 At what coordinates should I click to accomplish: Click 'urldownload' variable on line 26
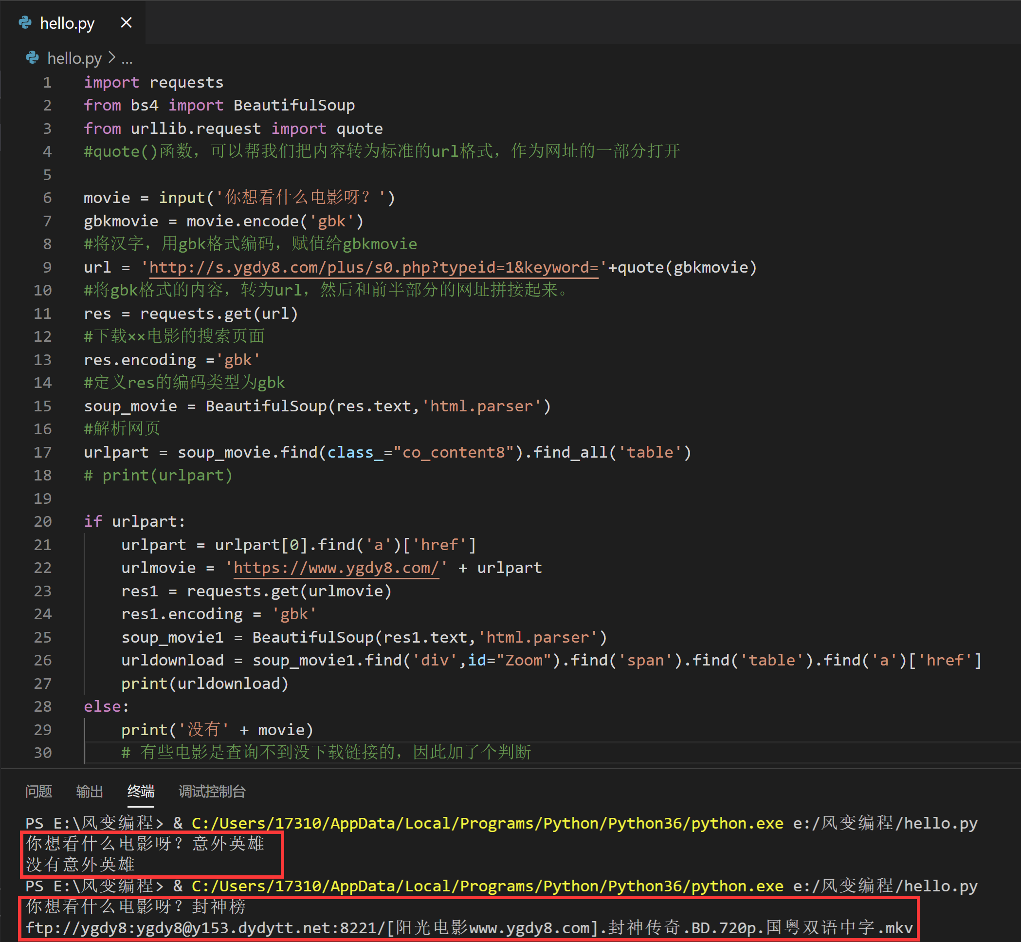pyautogui.click(x=172, y=661)
